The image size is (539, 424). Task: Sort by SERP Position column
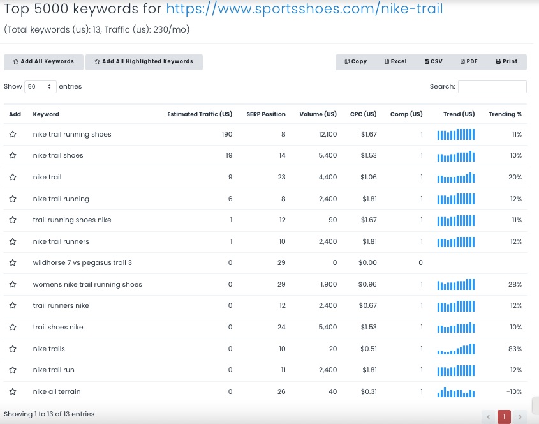point(266,114)
